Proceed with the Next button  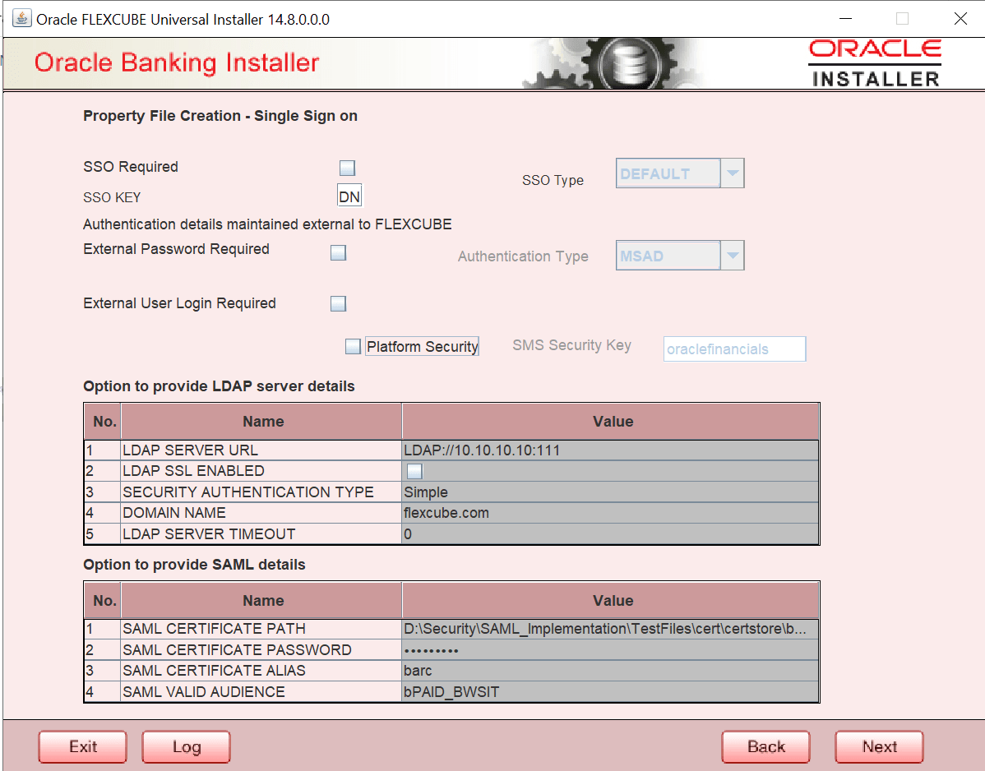coord(880,746)
